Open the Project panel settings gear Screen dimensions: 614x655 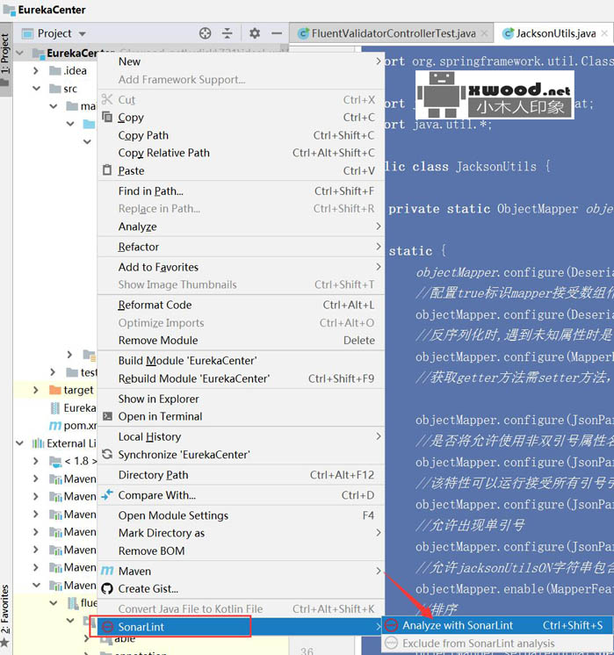[255, 33]
